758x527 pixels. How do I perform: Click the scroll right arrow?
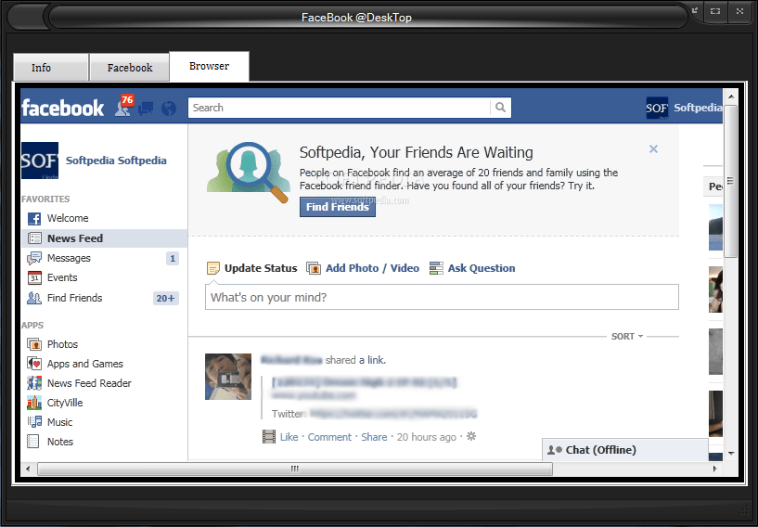point(715,469)
